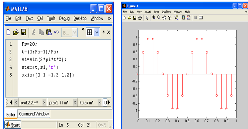Create a new file in MATLAB editor toolbar

pyautogui.click(x=9, y=32)
